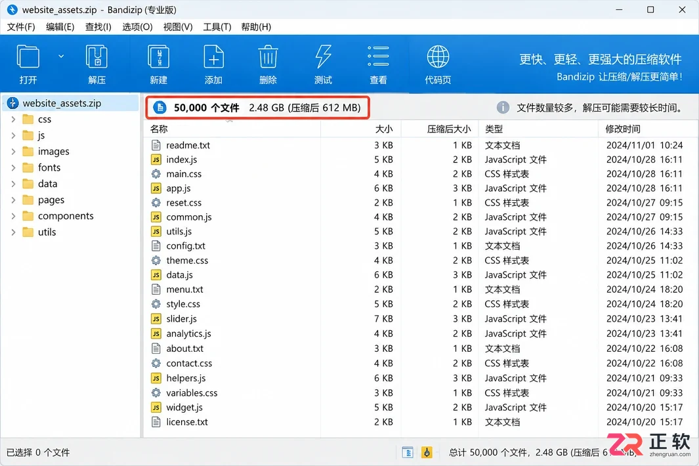Click the index.js JS file icon
This screenshot has width=699, height=466.
pos(156,159)
